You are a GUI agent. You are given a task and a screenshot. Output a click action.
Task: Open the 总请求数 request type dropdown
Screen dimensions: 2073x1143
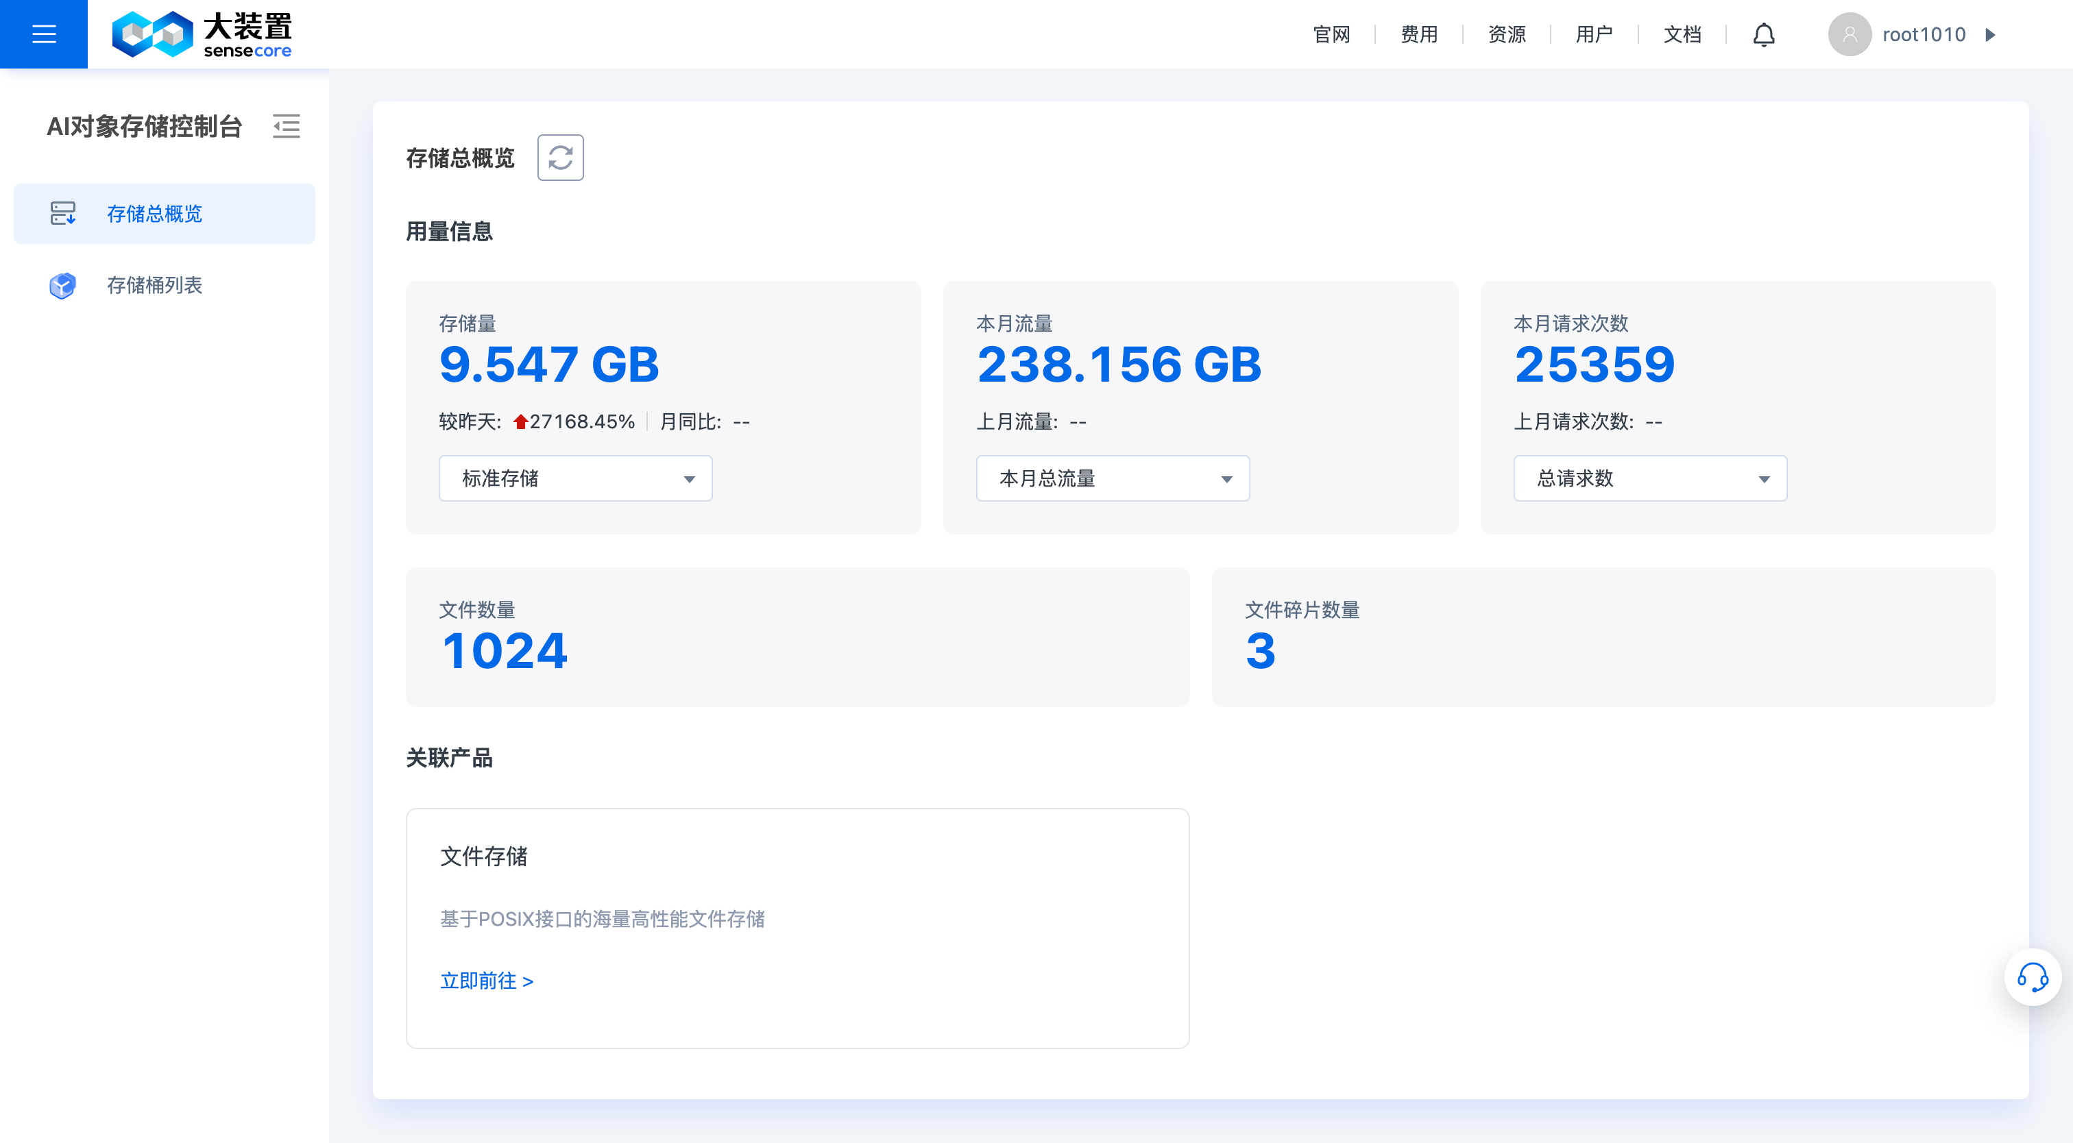tap(1650, 478)
